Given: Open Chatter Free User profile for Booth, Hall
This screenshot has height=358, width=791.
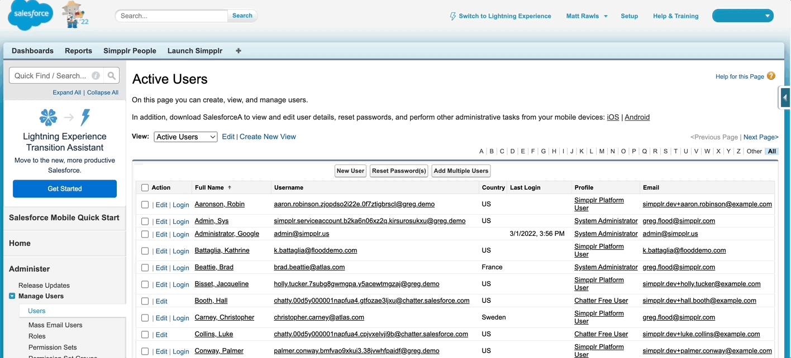Looking at the screenshot, I should pyautogui.click(x=601, y=301).
